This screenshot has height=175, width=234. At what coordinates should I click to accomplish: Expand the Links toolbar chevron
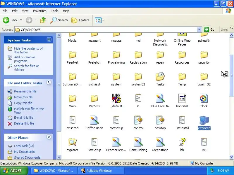(231, 28)
